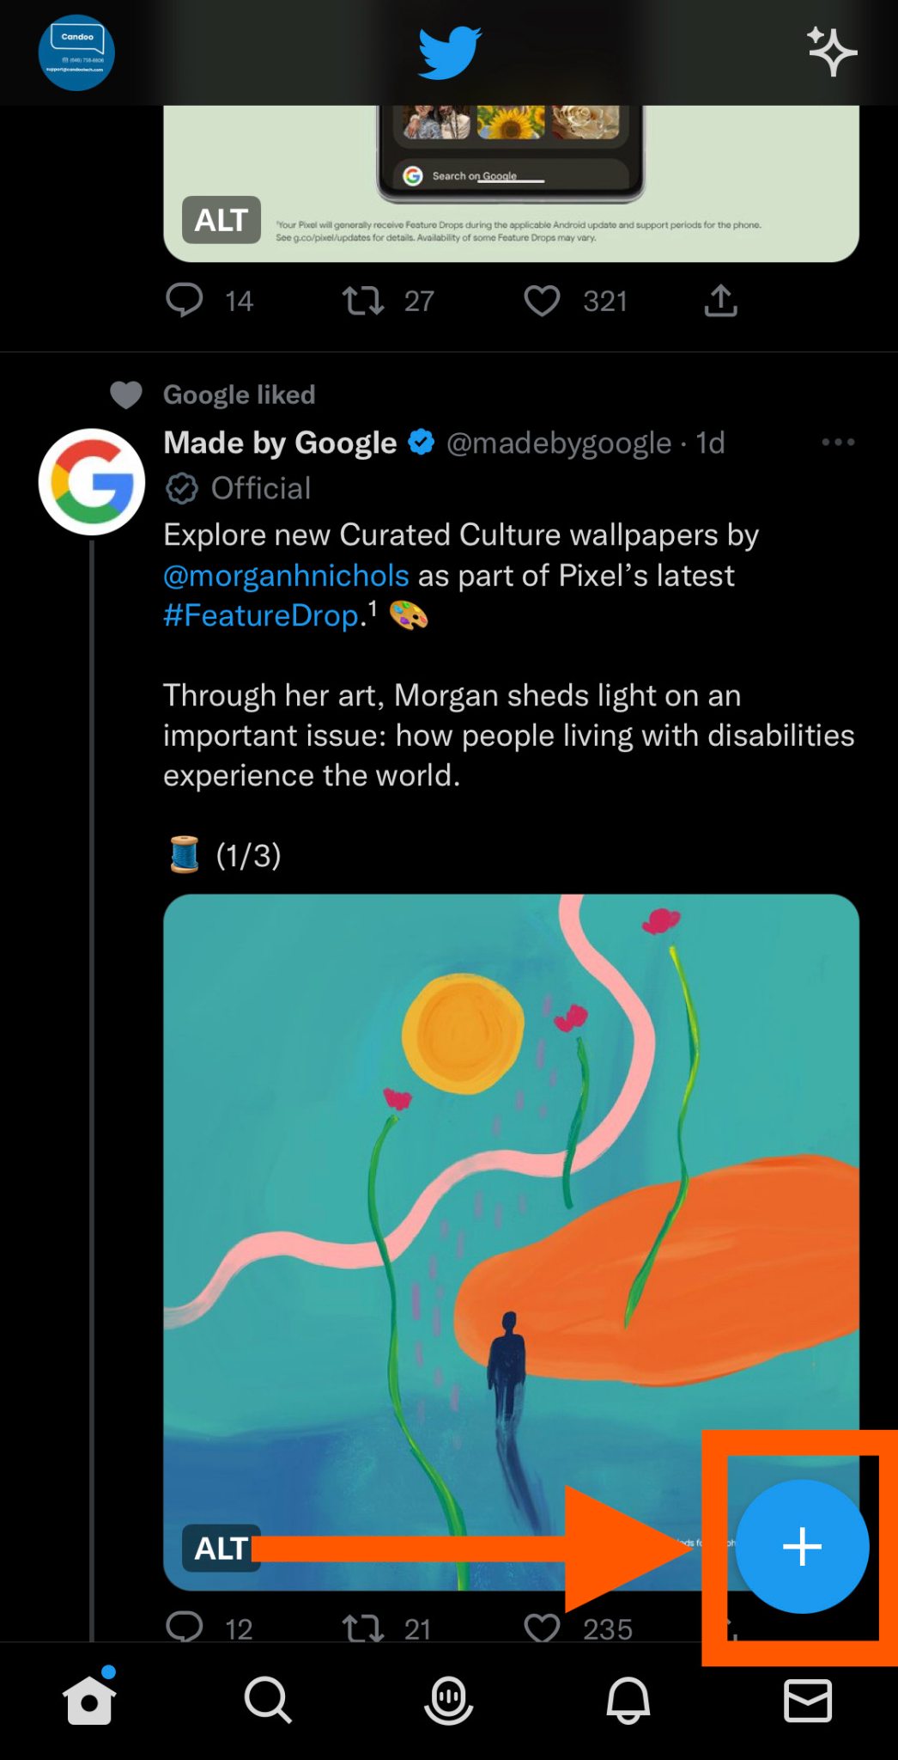
Task: Go to the Notifications bell tab
Action: click(x=628, y=1700)
